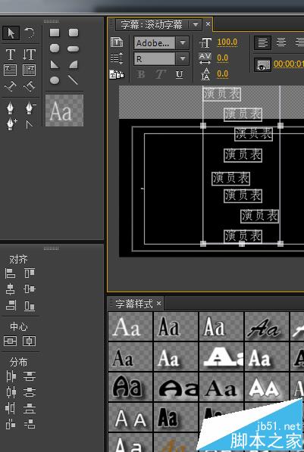This screenshot has width=304, height=452.
Task: Distribute vertical top edges under 分布
Action: point(30,376)
